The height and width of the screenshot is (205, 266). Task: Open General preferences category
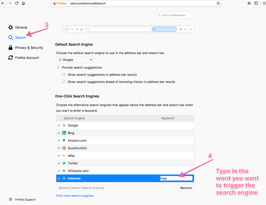(21, 27)
